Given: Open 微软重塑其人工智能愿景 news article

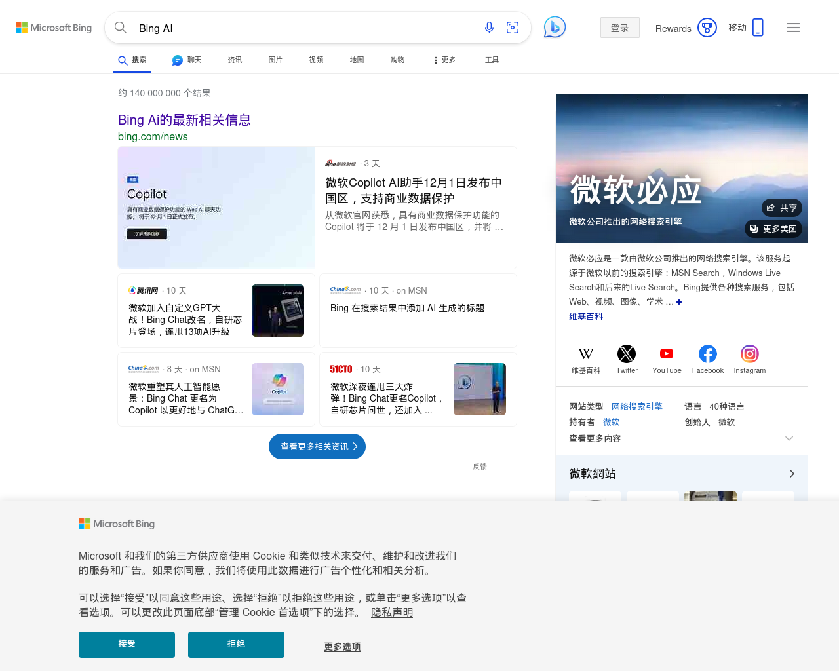Looking at the screenshot, I should pyautogui.click(x=185, y=398).
